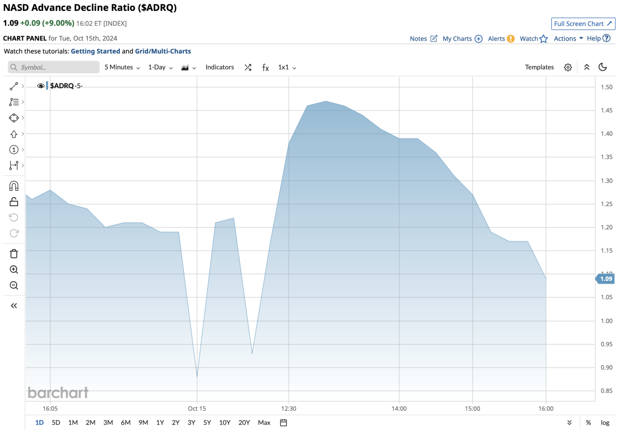
Task: Select the 5D time range
Action: [x=56, y=423]
